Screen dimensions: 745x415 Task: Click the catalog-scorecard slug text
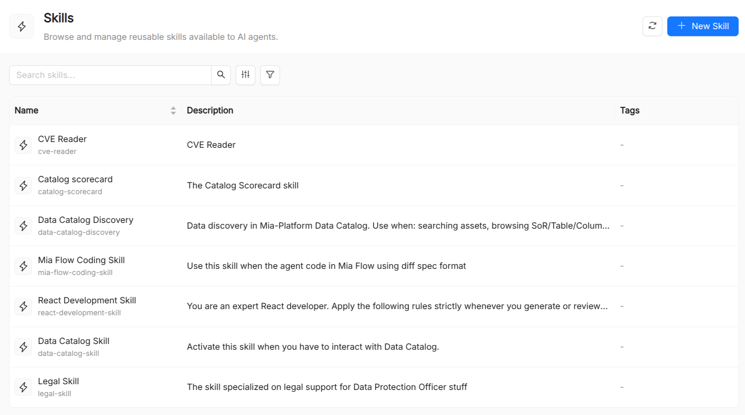[70, 192]
